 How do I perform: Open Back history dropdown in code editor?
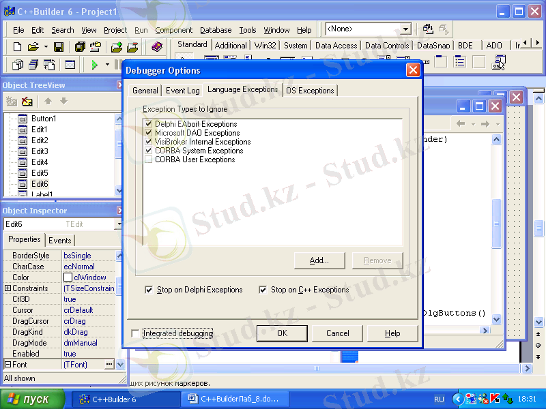473,124
